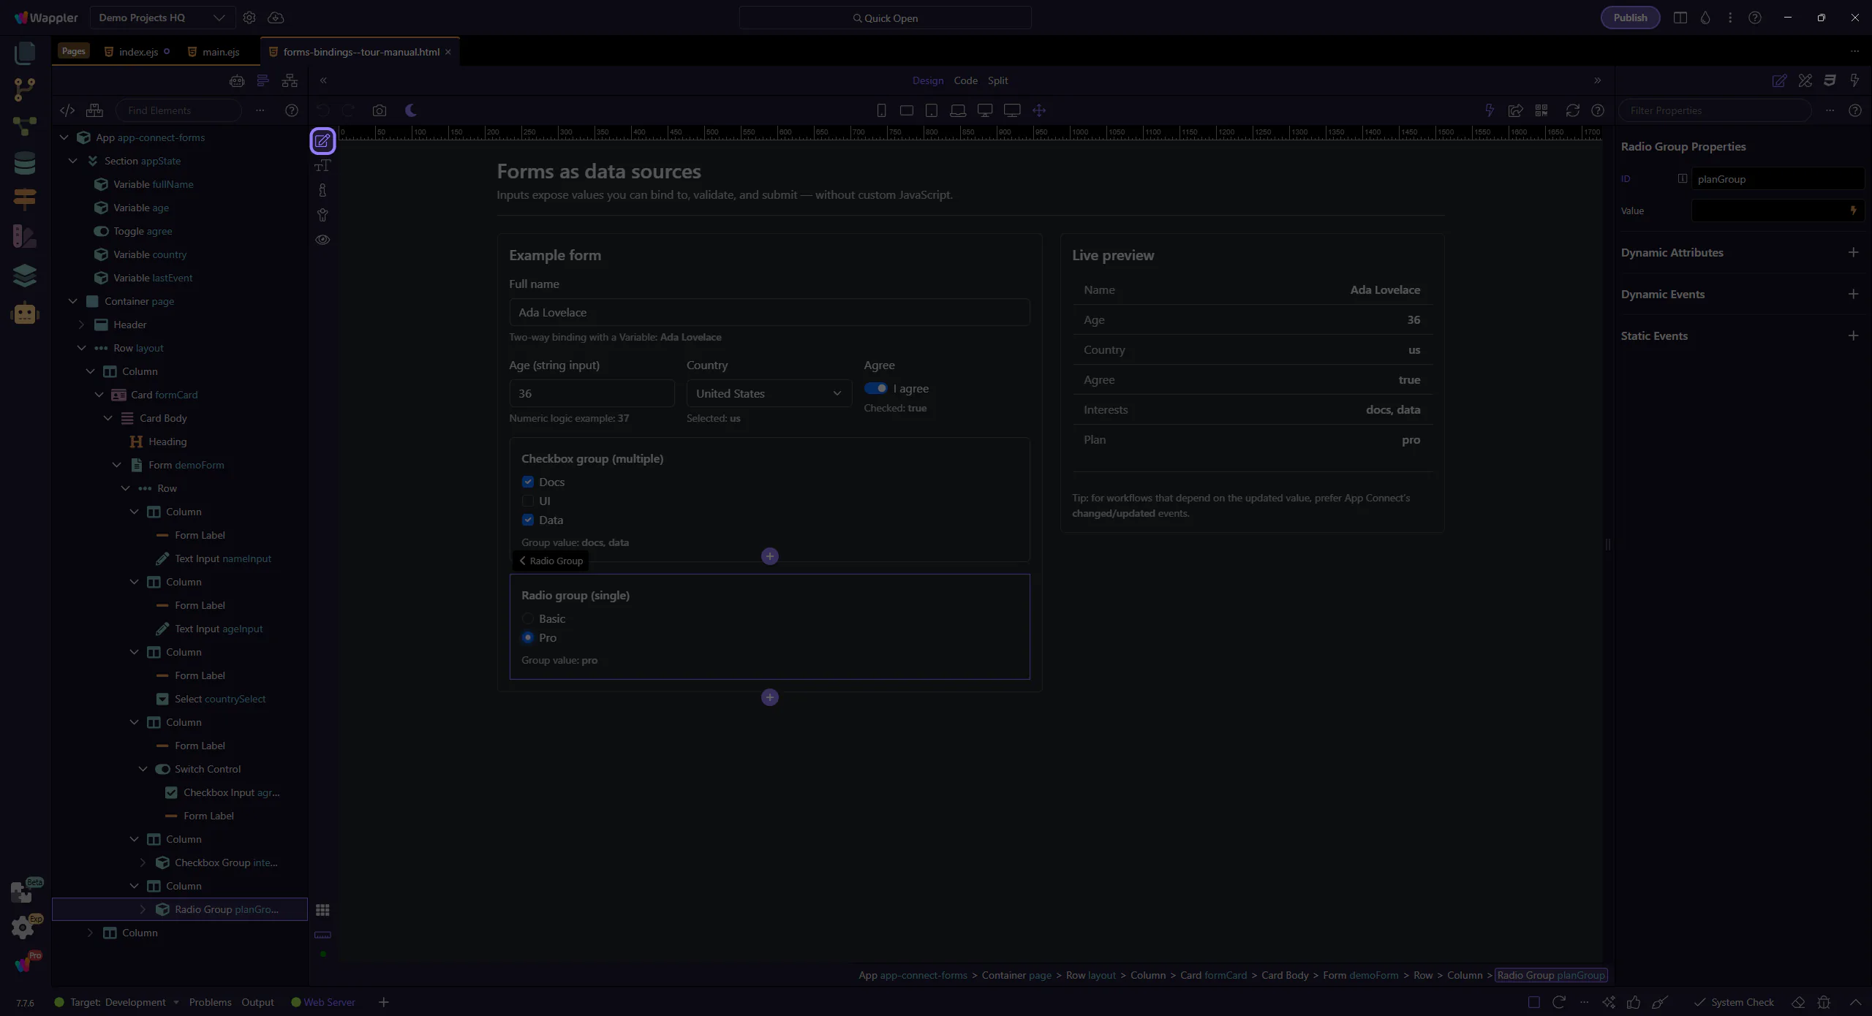Viewport: 1872px width, 1016px height.
Task: Click the project settings gear icon
Action: (x=249, y=18)
